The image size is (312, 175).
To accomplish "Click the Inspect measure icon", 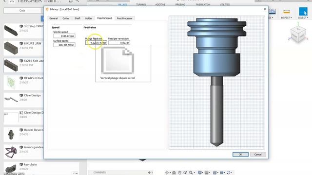I will tap(286, 12).
